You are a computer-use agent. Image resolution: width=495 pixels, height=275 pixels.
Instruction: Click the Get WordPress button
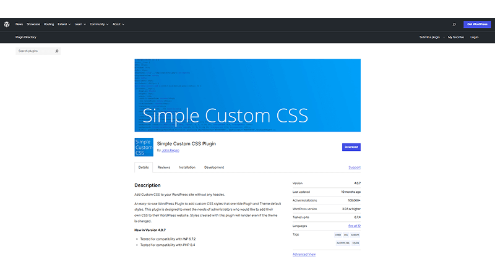477,24
